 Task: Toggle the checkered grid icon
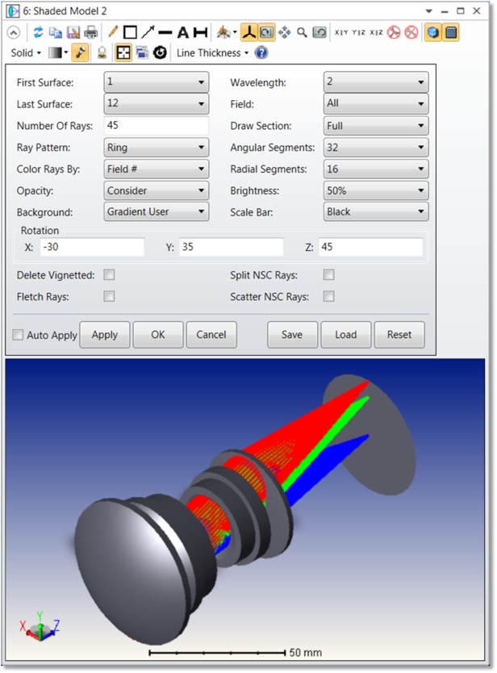(123, 53)
